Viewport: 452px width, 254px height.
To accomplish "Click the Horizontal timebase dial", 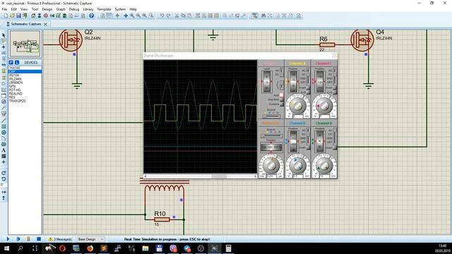I will (271, 165).
